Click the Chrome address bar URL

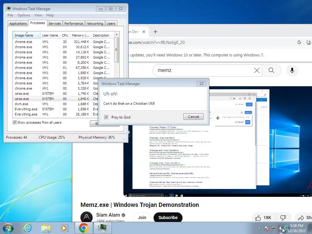[157, 42]
